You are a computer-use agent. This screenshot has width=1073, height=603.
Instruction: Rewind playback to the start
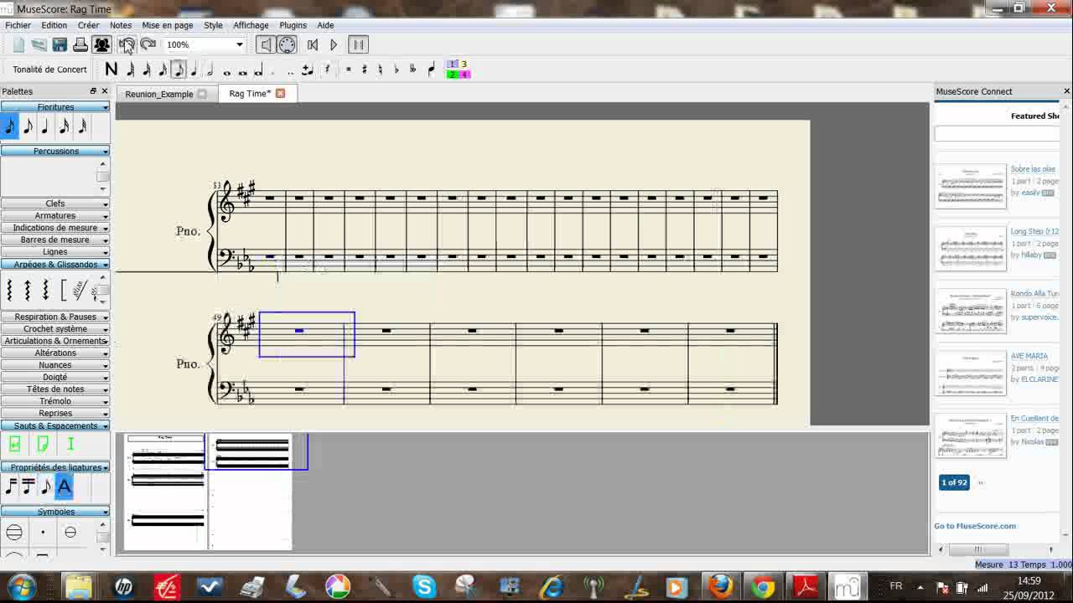[313, 44]
